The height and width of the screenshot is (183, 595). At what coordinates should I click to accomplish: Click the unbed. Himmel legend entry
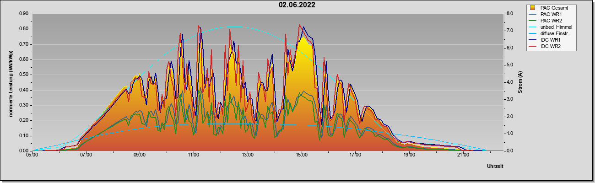551,27
